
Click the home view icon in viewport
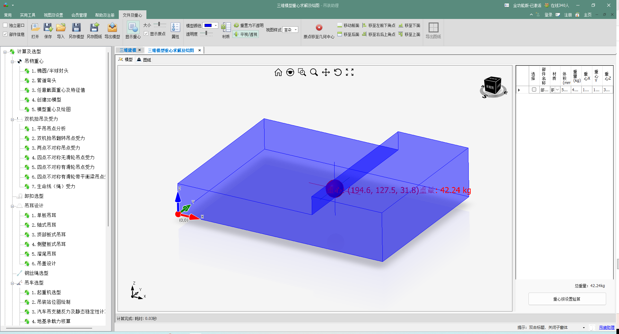pyautogui.click(x=278, y=73)
